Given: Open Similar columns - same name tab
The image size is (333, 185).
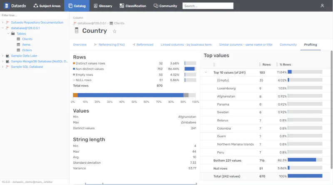Looking at the screenshot, I should 246,44.
